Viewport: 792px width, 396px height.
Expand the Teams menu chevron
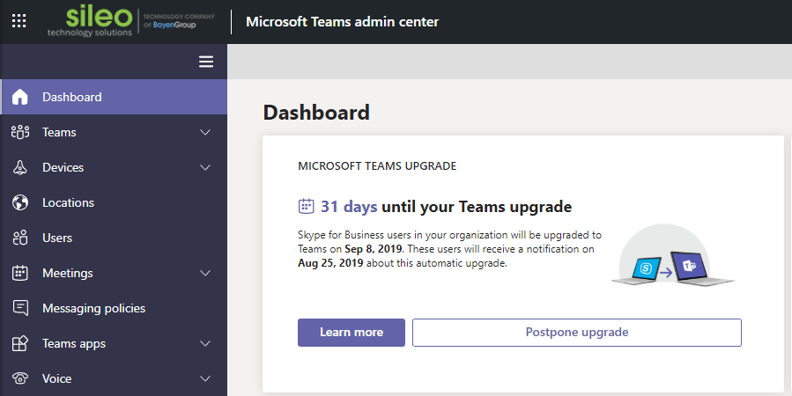tap(205, 132)
